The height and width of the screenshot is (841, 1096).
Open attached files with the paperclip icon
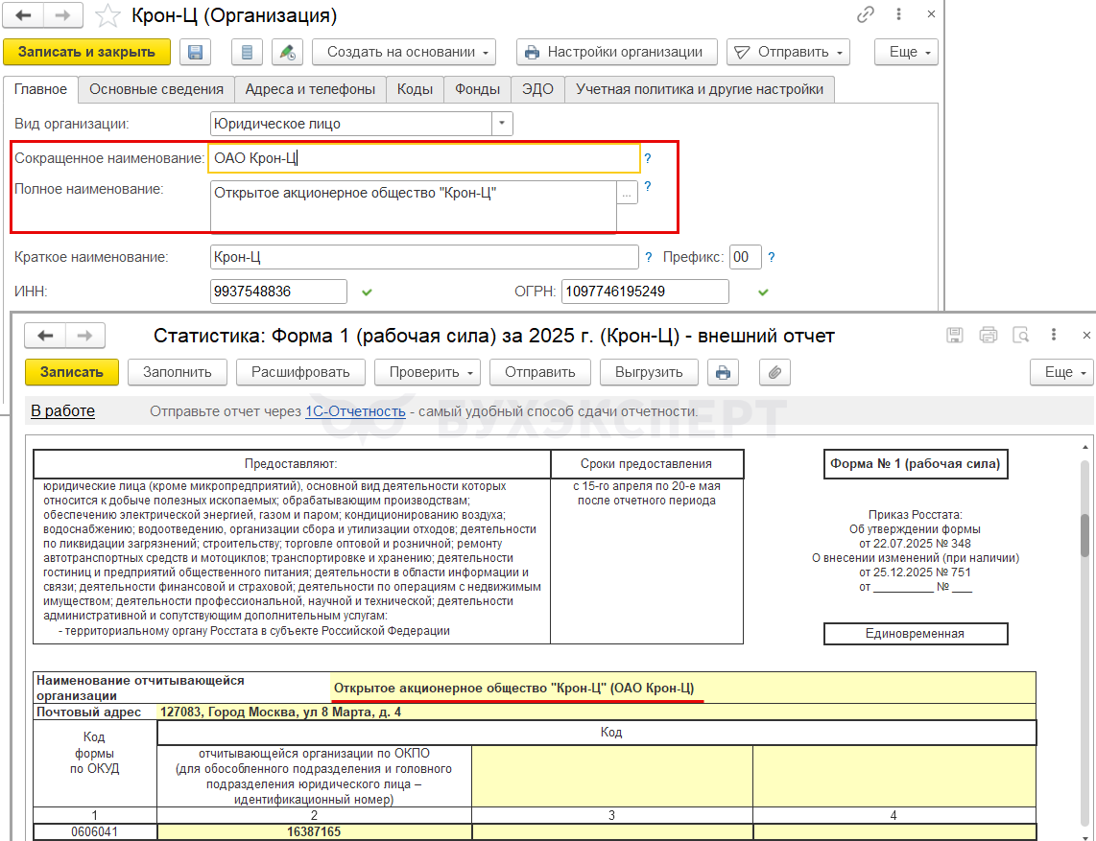click(x=774, y=372)
